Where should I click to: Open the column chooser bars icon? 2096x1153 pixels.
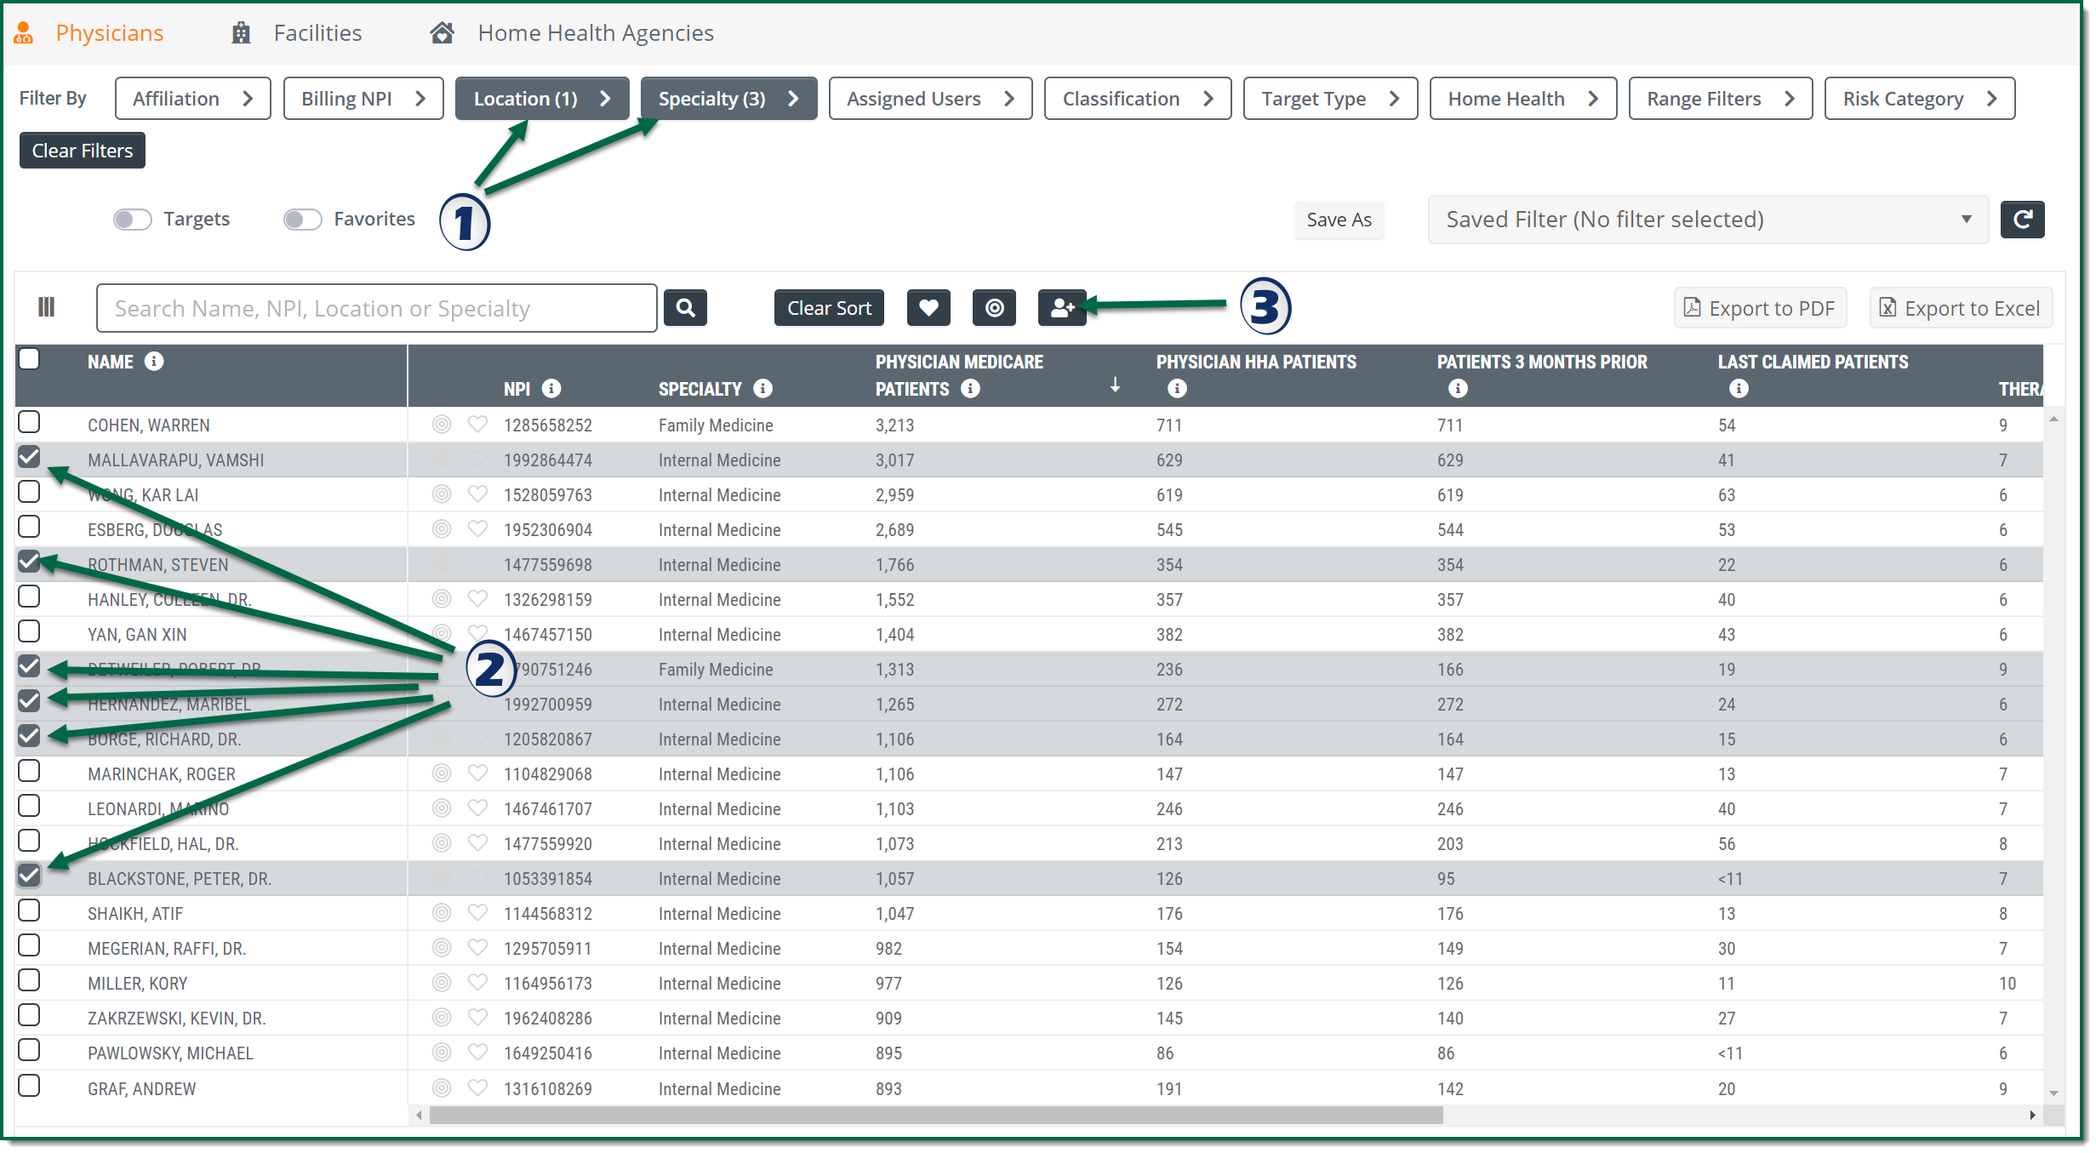47,307
